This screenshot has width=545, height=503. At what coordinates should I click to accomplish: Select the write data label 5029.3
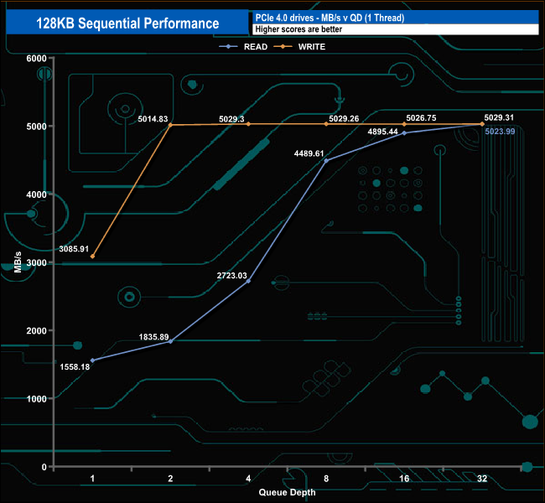click(231, 119)
